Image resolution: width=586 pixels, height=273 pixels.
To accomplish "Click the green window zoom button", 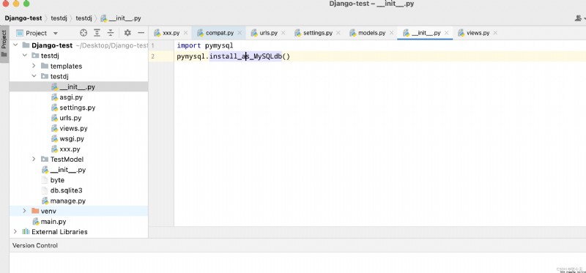I will tap(26, 4).
